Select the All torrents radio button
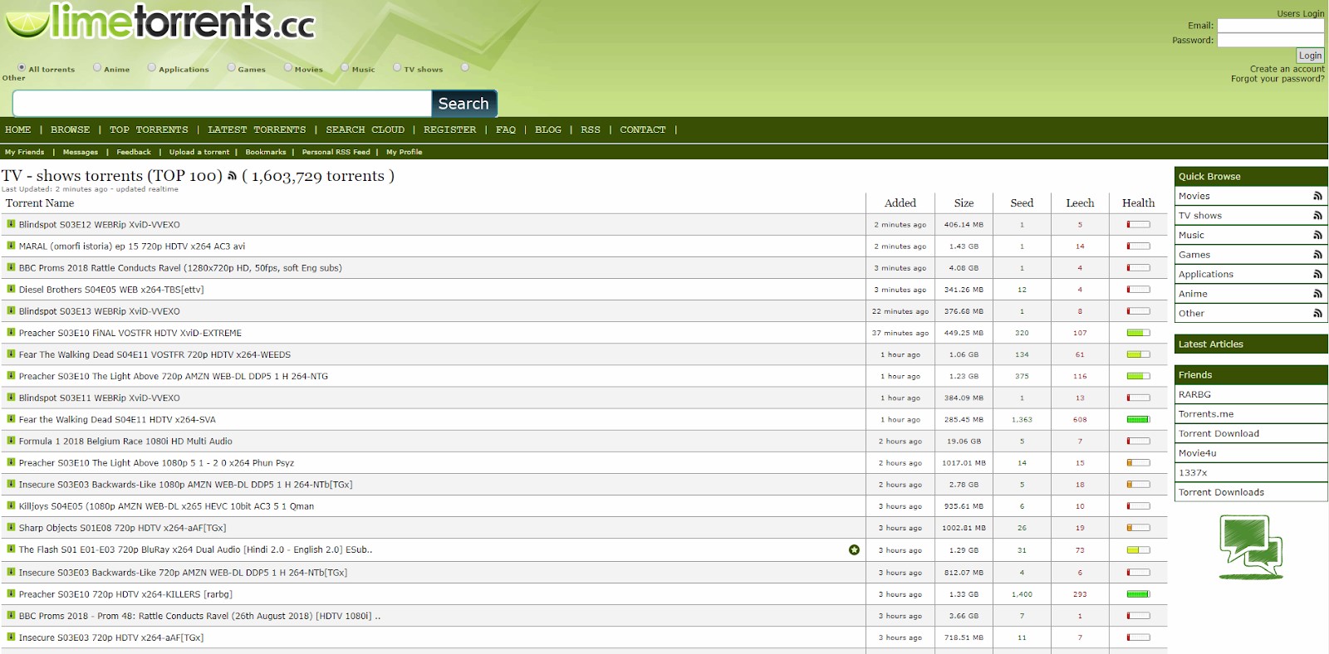Image resolution: width=1329 pixels, height=654 pixels. coord(22,67)
